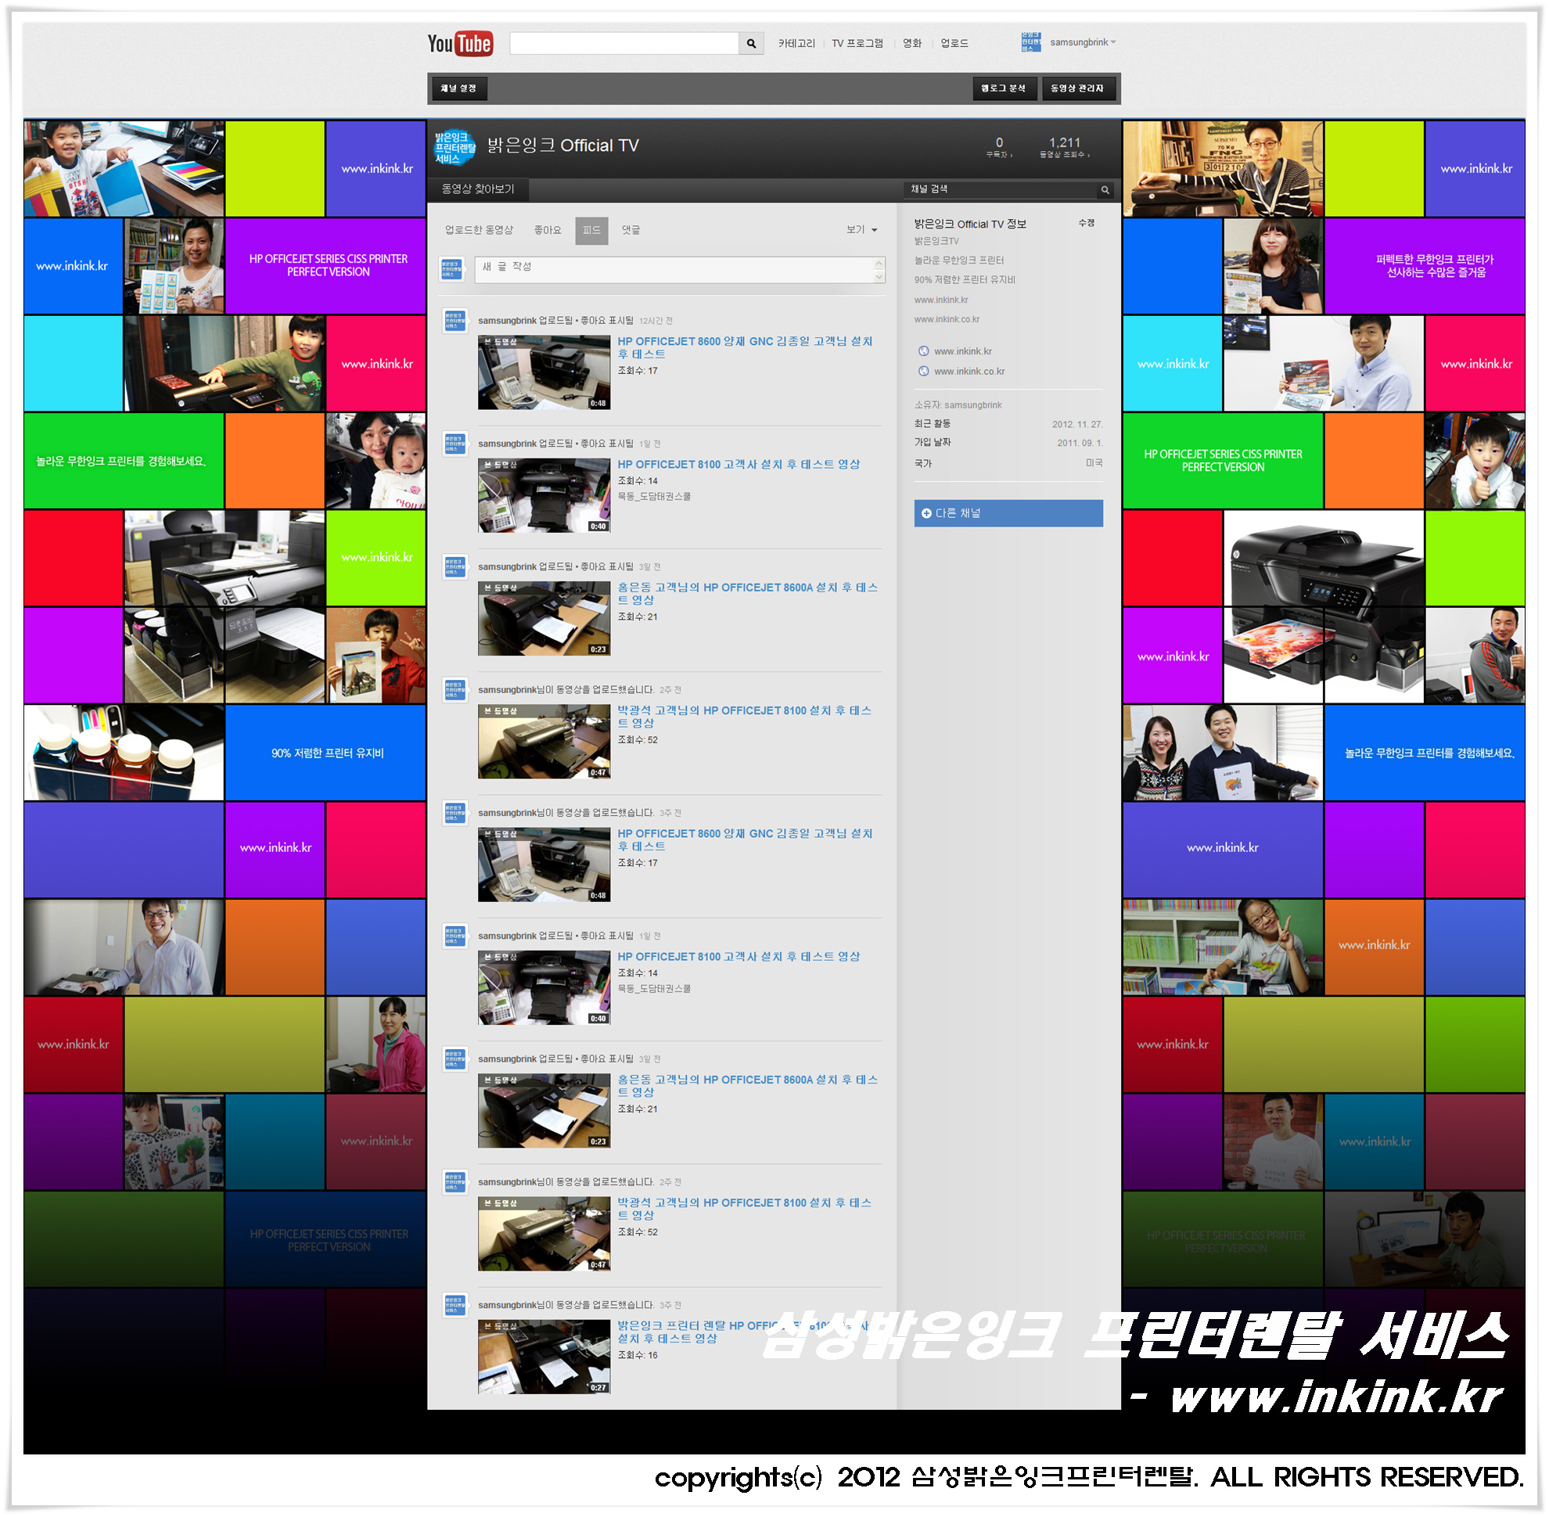This screenshot has width=1549, height=1517.
Task: Open the www.inkink.co.kr sidebar link
Action: pyautogui.click(x=969, y=372)
